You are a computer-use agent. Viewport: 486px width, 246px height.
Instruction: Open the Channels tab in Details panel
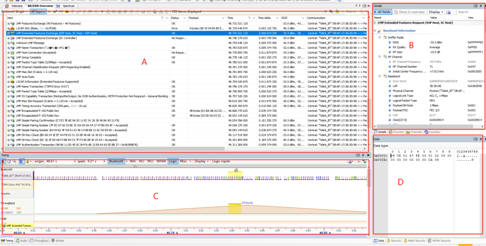[414, 132]
